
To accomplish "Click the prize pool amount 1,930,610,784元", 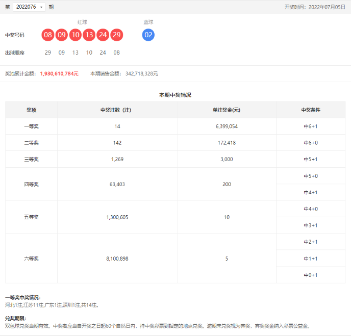I will pyautogui.click(x=59, y=73).
